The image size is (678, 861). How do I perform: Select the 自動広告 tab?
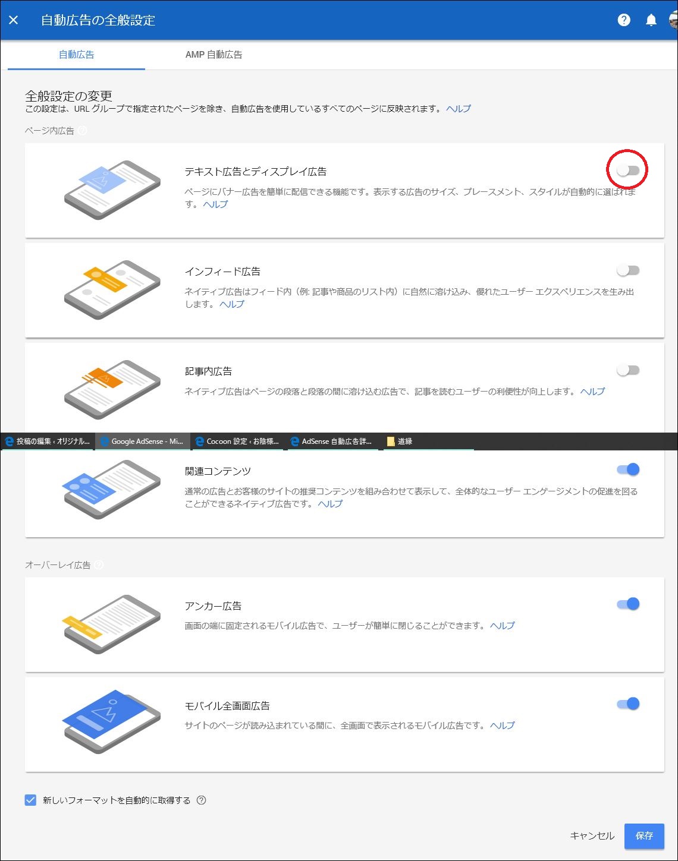77,55
